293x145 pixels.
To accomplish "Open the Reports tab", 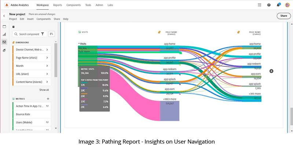I will 58,5.
